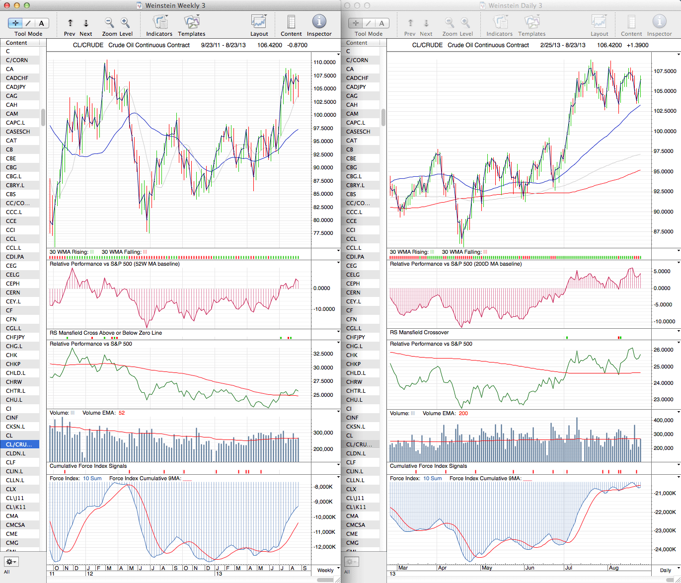Open gear action menu below Weekly symbol list
Screen dimensions: 681x583
[11, 562]
